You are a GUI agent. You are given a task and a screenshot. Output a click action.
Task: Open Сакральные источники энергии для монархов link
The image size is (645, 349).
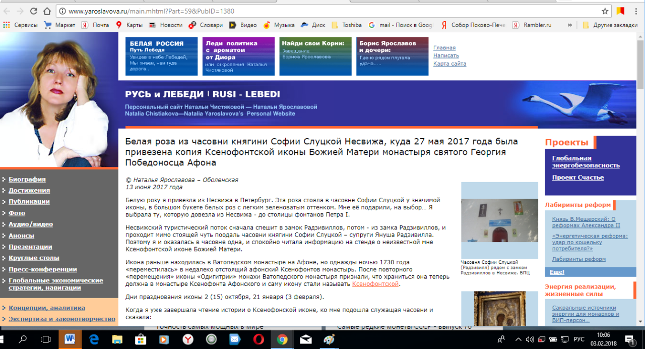(x=586, y=314)
